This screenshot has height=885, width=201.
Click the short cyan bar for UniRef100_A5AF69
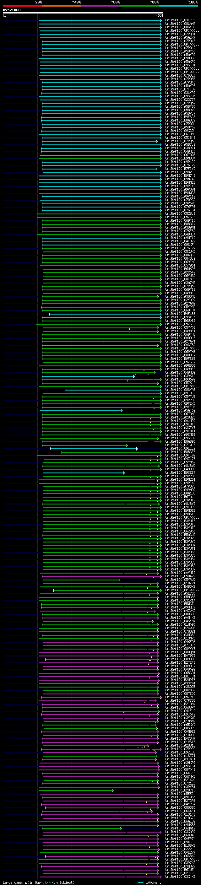(81, 411)
